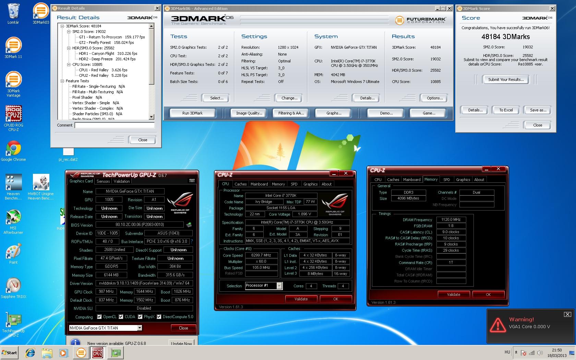The height and width of the screenshot is (360, 576).
Task: Open the Lomtár recycle bin icon
Action: [13, 14]
